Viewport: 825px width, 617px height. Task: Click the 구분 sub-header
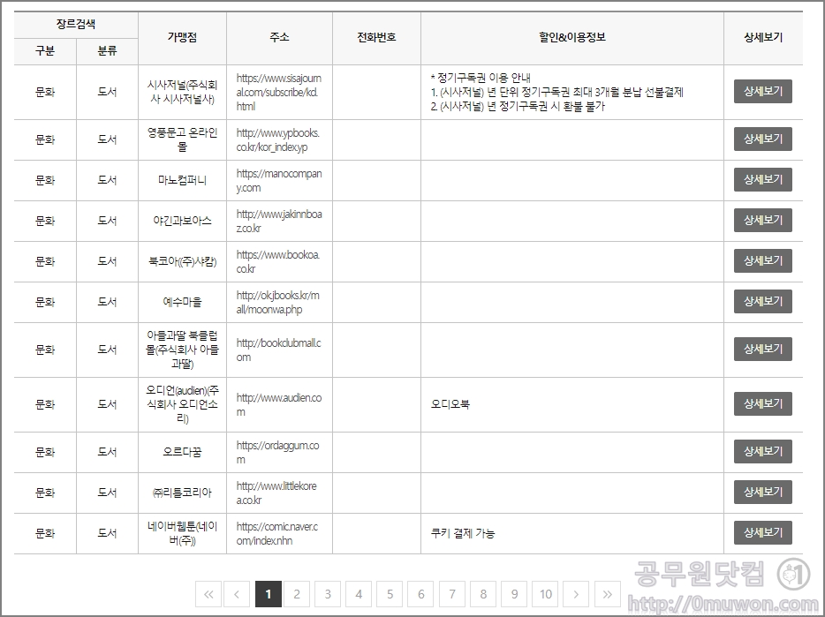coord(45,51)
